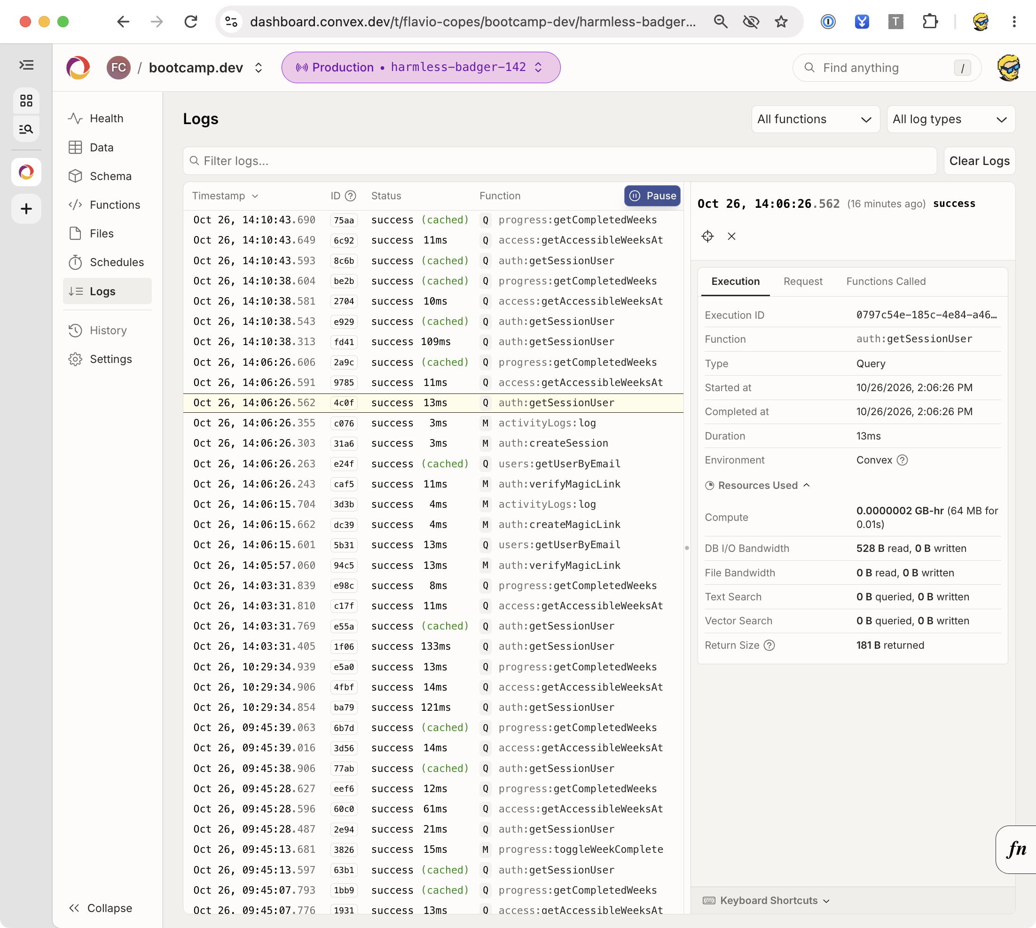Open the 1Password extension icon
Screen dimensions: 1036x928
[828, 22]
